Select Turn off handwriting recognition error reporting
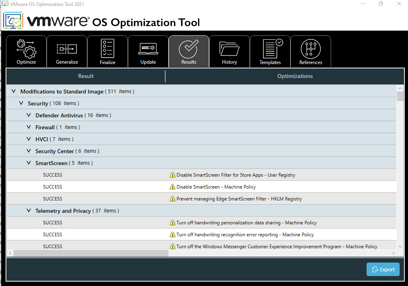 (245, 235)
